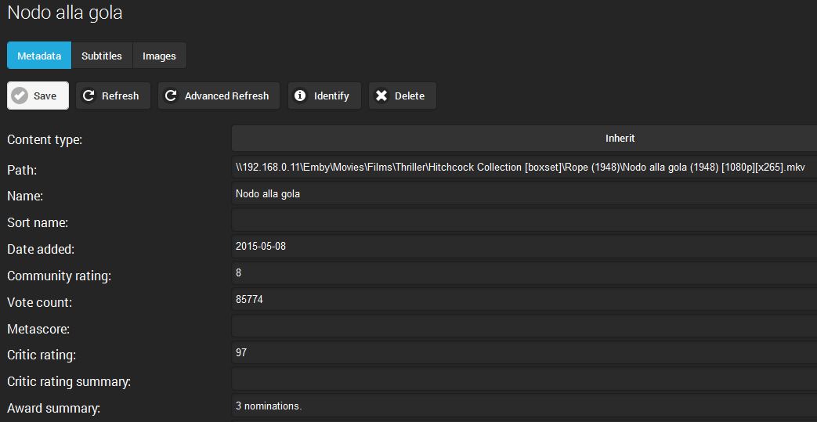
Task: Open the Subtitles tab
Action: click(x=102, y=56)
